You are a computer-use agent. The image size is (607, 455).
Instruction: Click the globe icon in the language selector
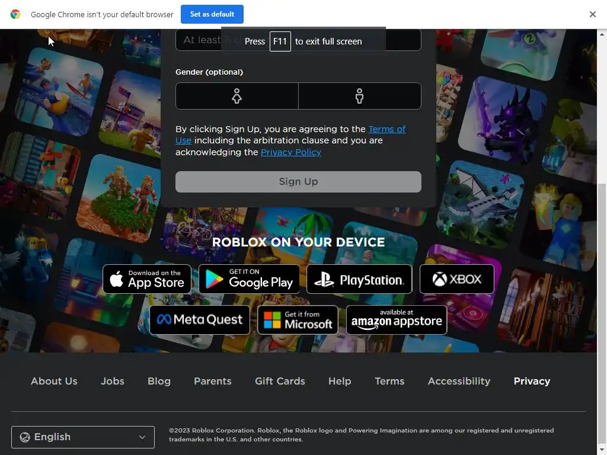point(25,437)
